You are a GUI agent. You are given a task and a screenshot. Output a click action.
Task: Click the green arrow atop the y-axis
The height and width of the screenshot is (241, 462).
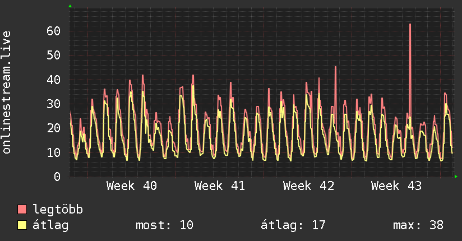(x=70, y=6)
